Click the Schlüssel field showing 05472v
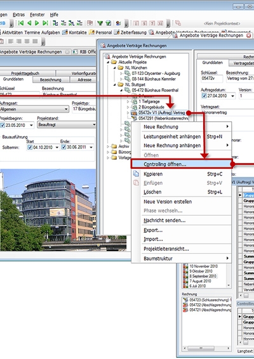Screen dimensions: 254x359 (211, 79)
